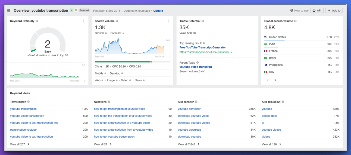Click the Philippines country row

pyautogui.click(x=302, y=65)
